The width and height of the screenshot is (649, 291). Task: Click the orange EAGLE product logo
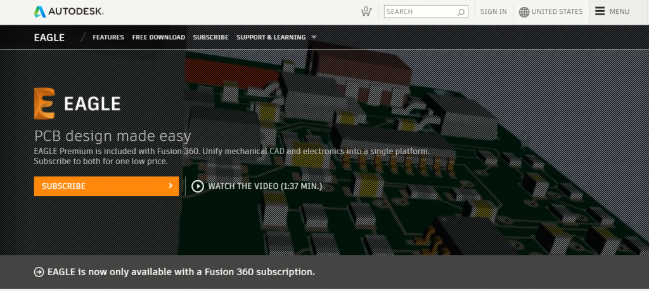click(x=44, y=103)
